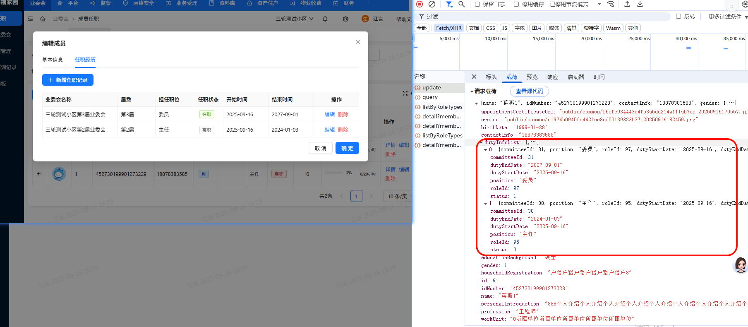The height and width of the screenshot is (327, 748).
Task: Click 确定 to confirm the edit
Action: 347,148
